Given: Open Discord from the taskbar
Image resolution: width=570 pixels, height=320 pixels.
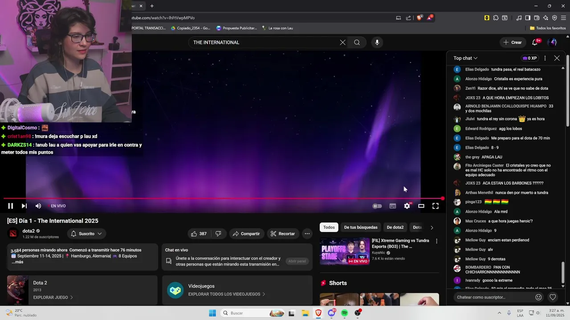Looking at the screenshot, I should [331, 313].
